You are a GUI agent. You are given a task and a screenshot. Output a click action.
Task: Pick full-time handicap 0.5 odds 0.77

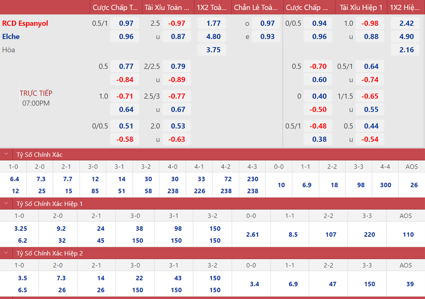tap(125, 67)
